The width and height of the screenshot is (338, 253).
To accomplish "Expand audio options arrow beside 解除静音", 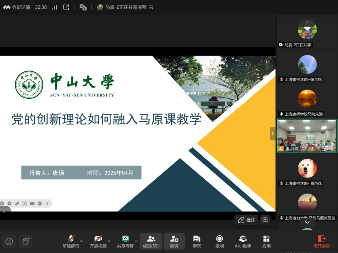I will 81,241.
